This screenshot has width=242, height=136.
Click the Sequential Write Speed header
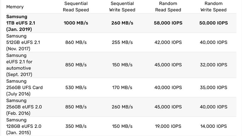pos(122,7)
